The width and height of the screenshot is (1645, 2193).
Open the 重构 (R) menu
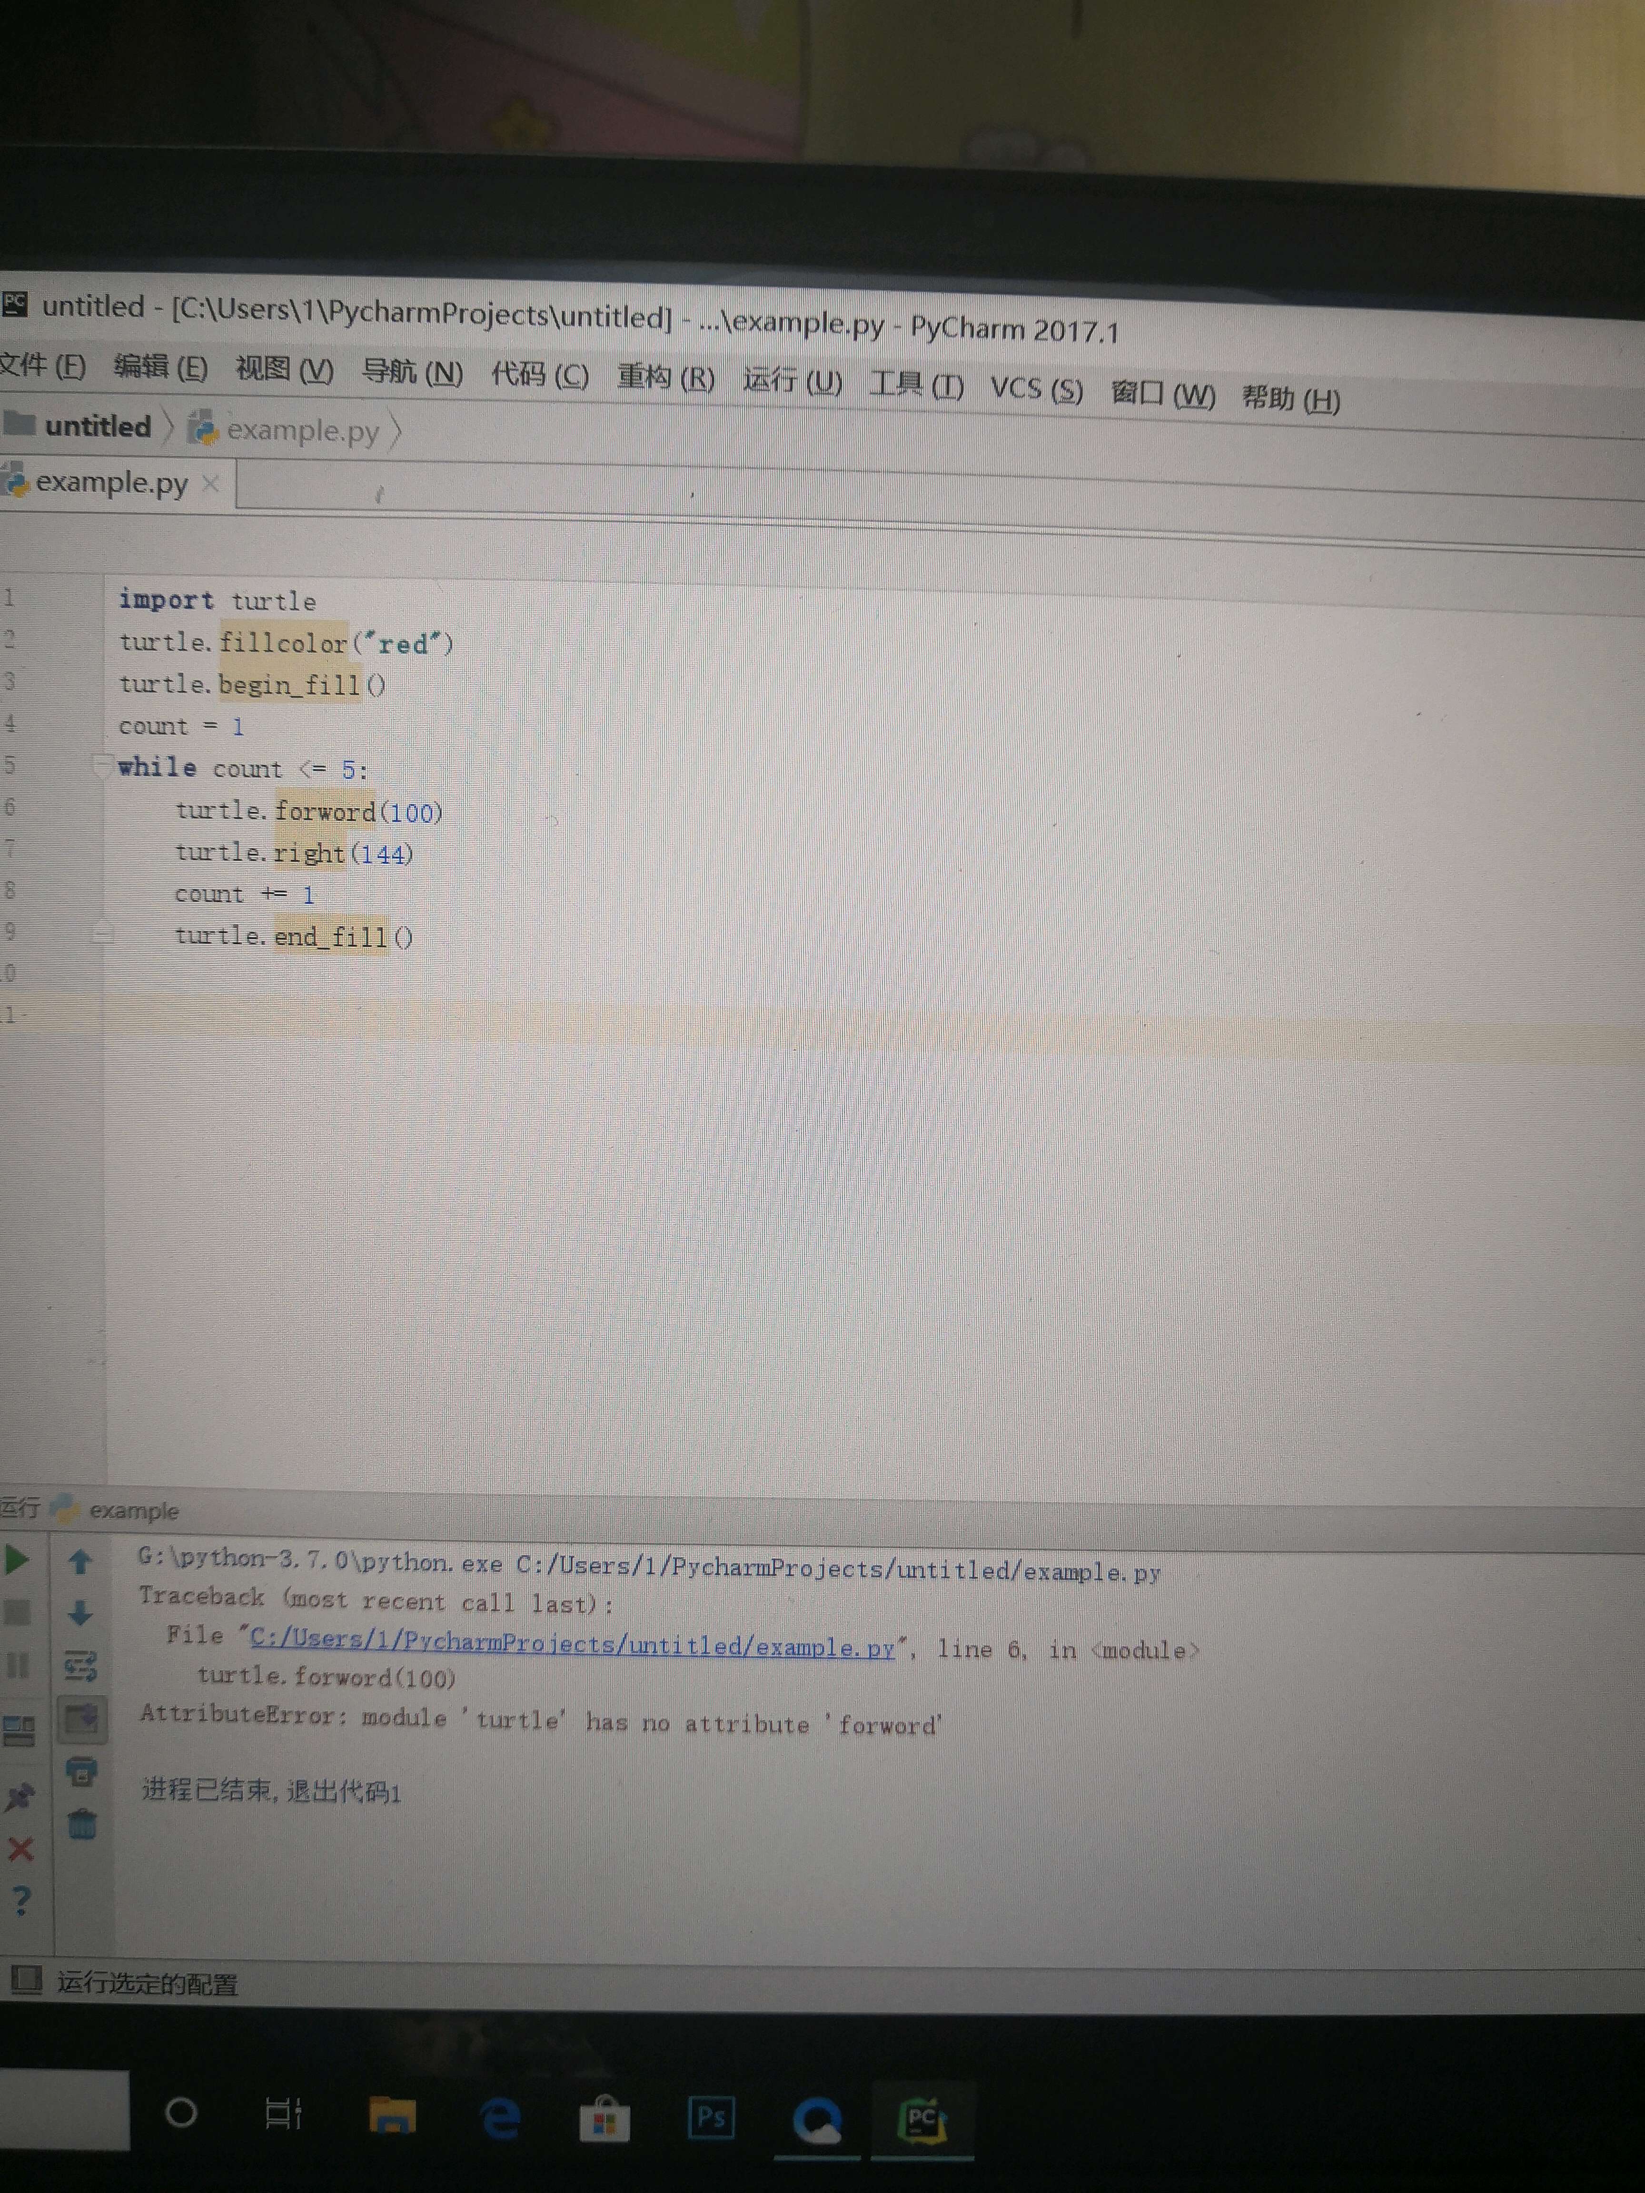[x=665, y=378]
